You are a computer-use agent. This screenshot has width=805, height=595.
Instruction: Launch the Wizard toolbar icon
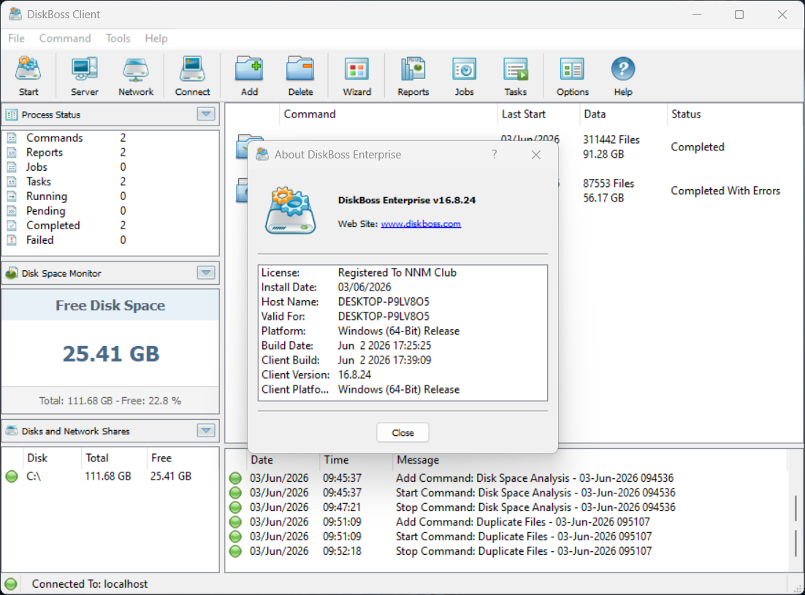pyautogui.click(x=356, y=69)
